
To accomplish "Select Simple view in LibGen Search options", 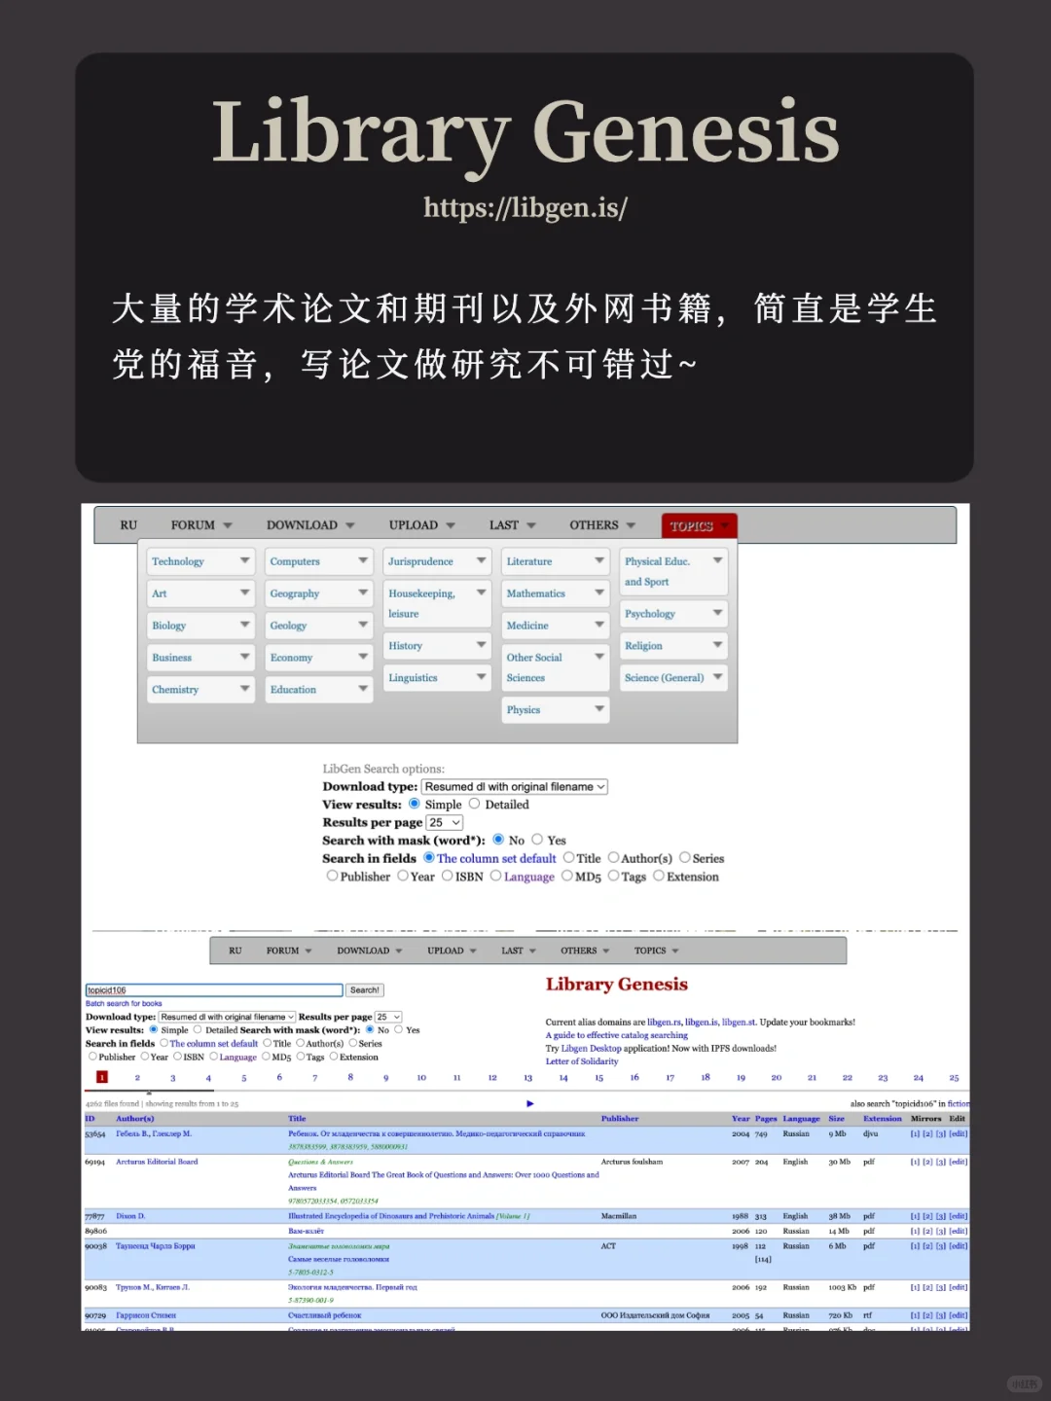I will (415, 805).
